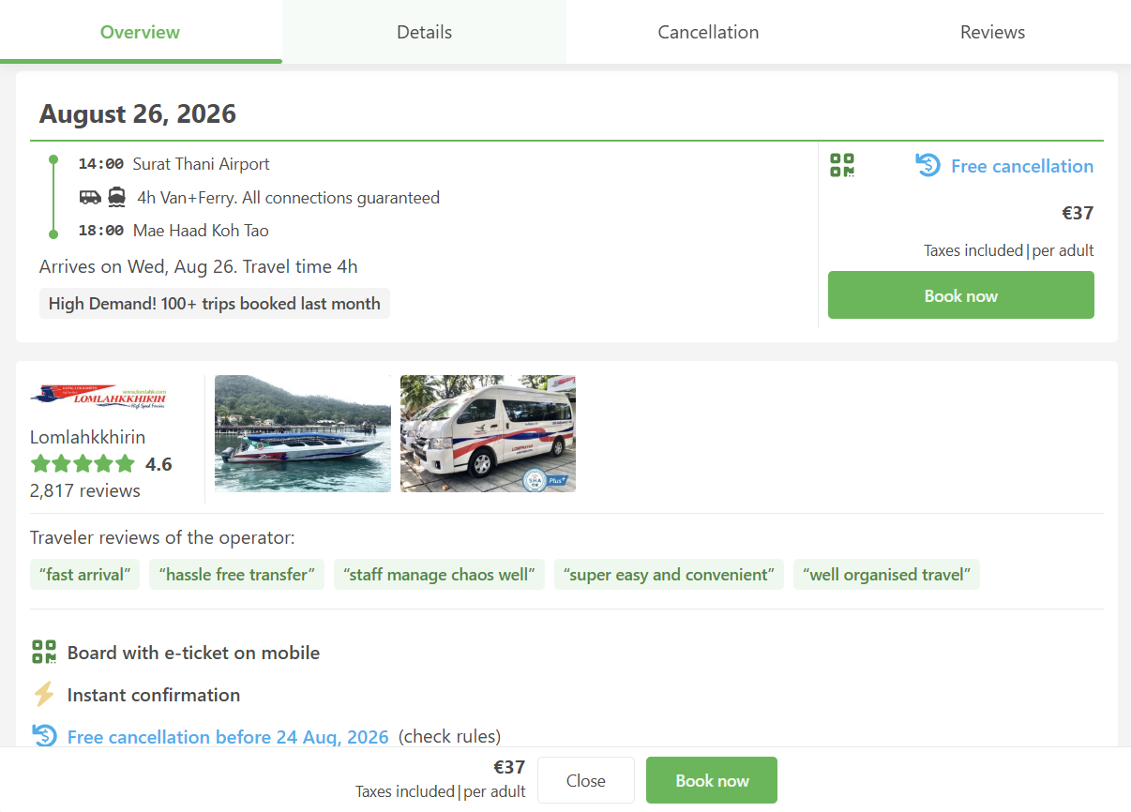Click the "hassle free transfer" review tag
1131x812 pixels.
pyautogui.click(x=236, y=575)
